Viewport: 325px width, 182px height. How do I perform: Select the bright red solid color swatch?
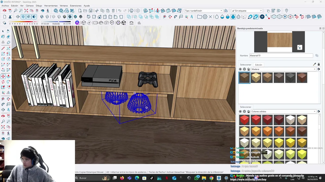coord(245,120)
